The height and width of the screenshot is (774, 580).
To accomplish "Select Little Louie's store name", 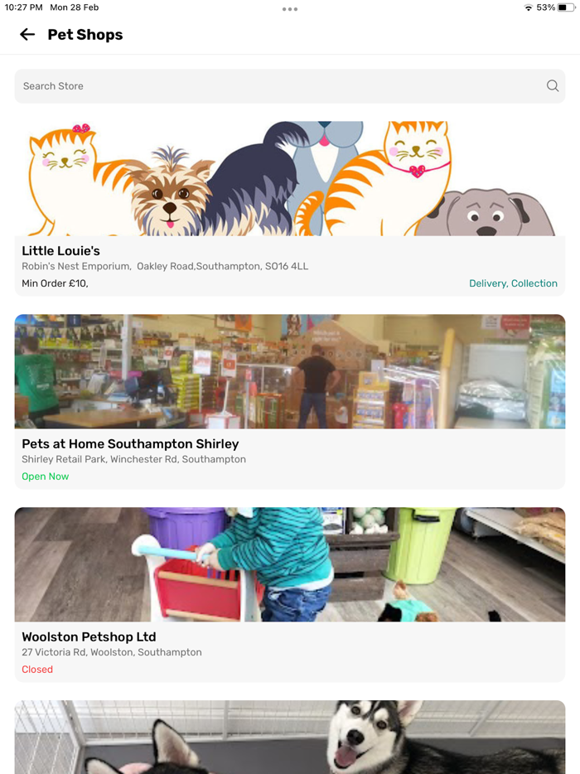I will pyautogui.click(x=60, y=251).
